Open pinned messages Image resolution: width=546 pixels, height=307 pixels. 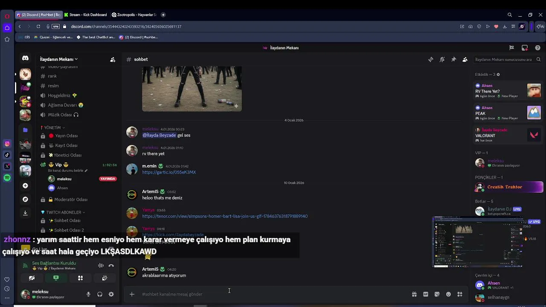(454, 59)
